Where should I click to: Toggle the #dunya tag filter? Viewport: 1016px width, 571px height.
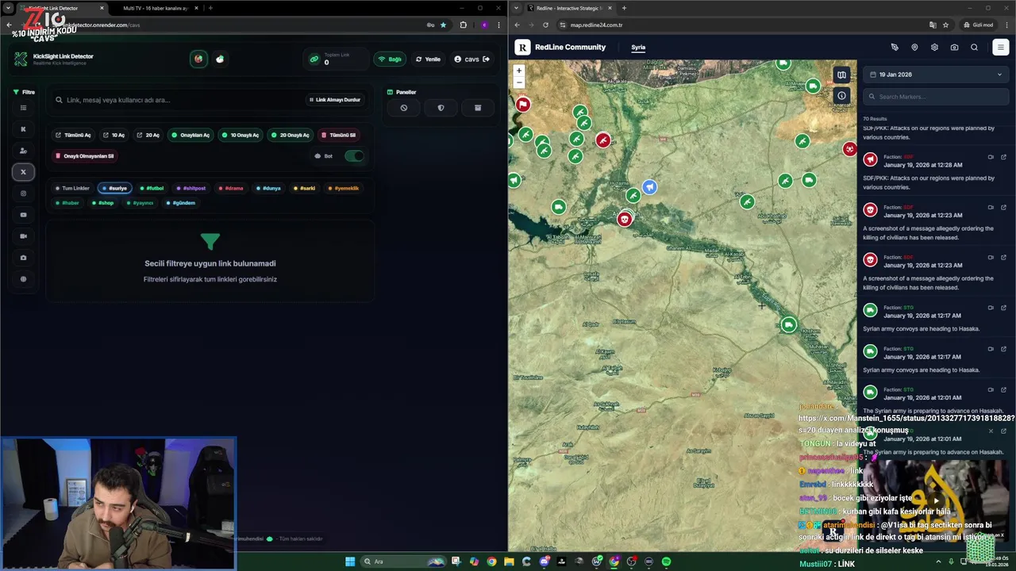point(268,188)
